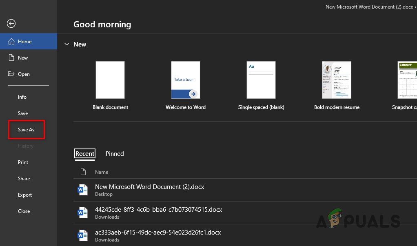Click the Home house icon in sidebar
This screenshot has height=246, width=417.
coord(11,42)
